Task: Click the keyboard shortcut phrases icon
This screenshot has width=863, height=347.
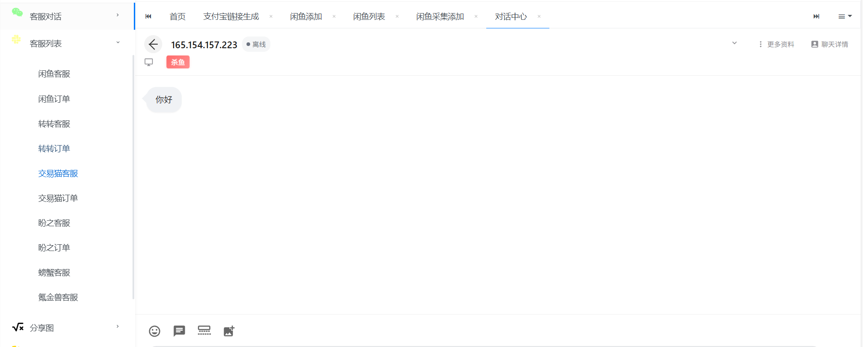Action: coord(204,331)
